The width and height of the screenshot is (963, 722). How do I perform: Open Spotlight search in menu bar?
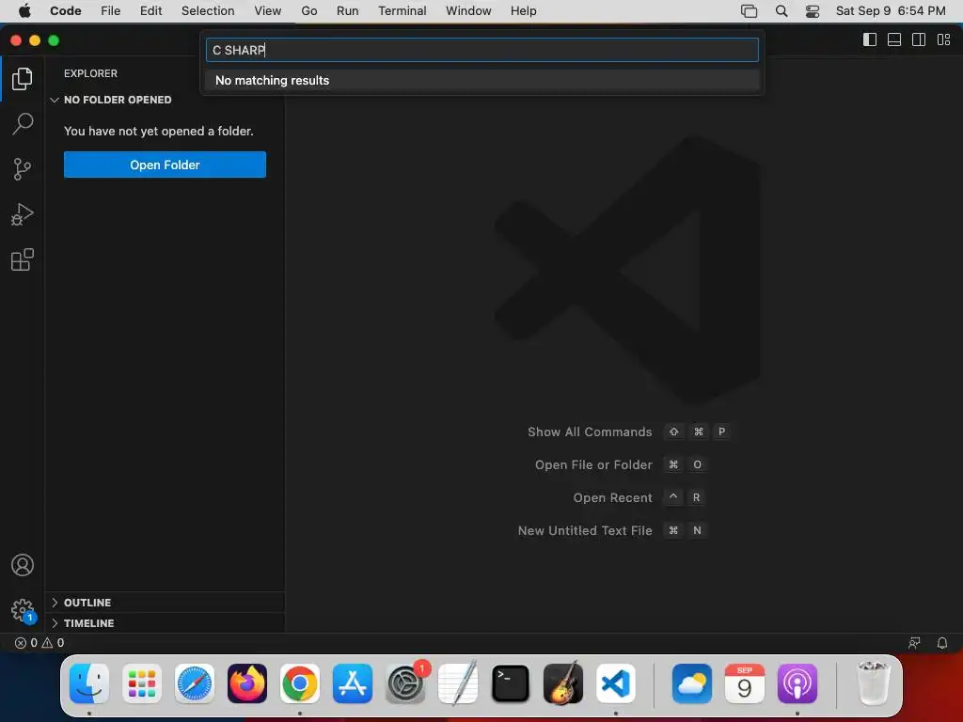click(781, 11)
